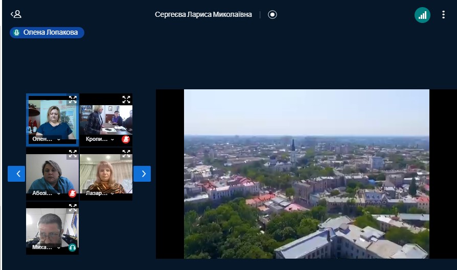Screen dimensions: 457x270
Task: Click the shared city aerial video
Action: tap(306, 174)
